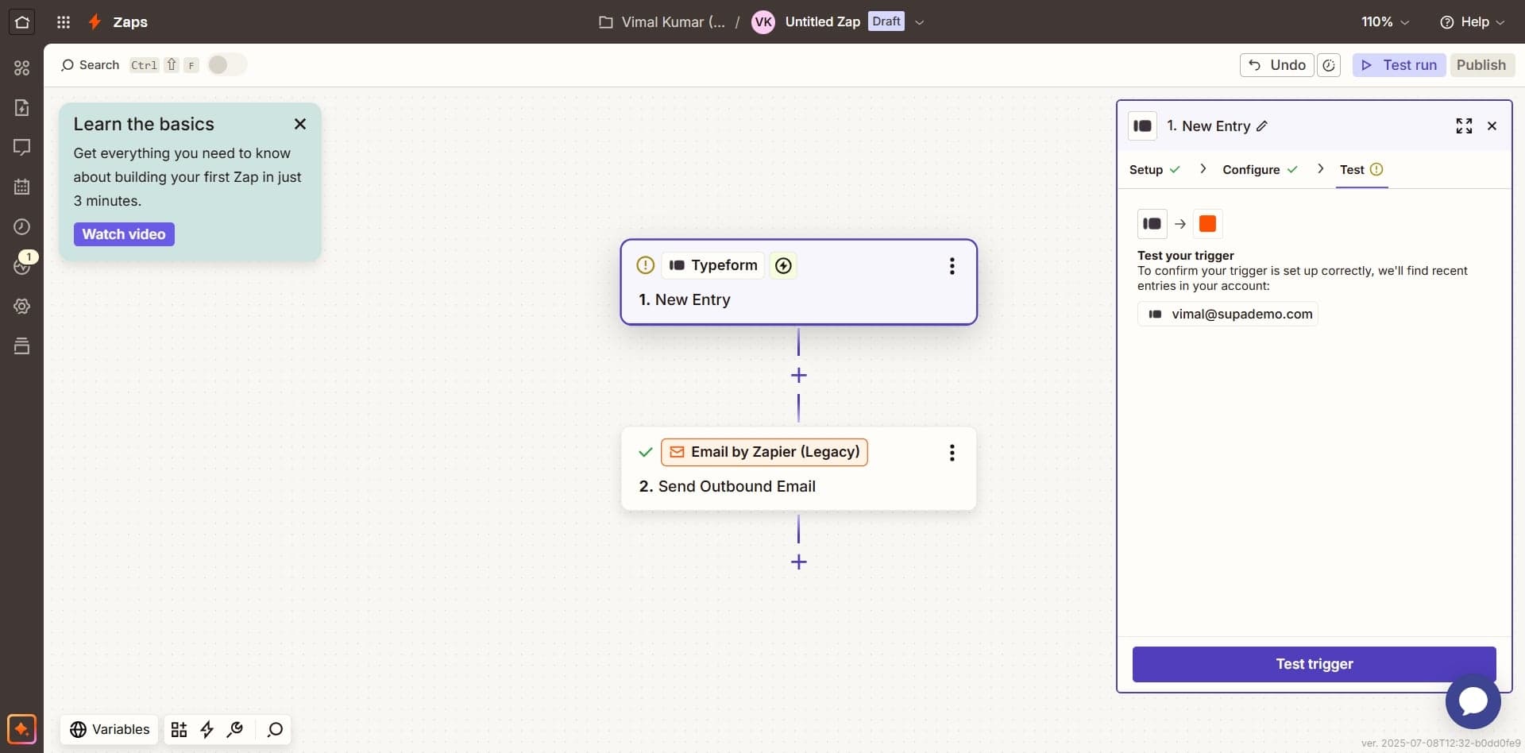This screenshot has height=753, width=1525.
Task: Expand the 110% zoom dropdown
Action: pyautogui.click(x=1385, y=22)
